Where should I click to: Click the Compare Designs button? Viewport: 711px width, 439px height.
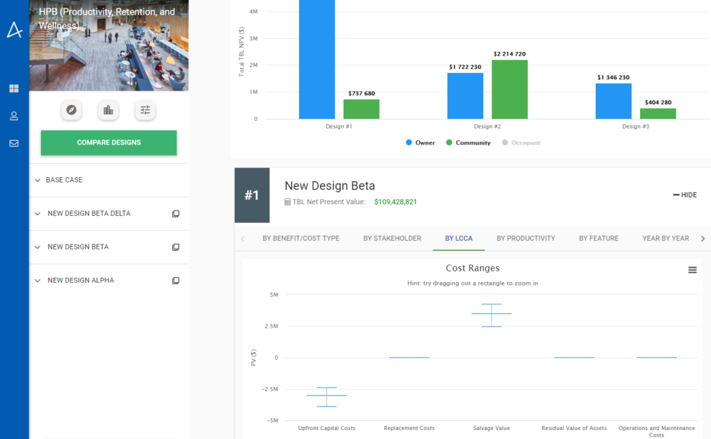click(109, 142)
